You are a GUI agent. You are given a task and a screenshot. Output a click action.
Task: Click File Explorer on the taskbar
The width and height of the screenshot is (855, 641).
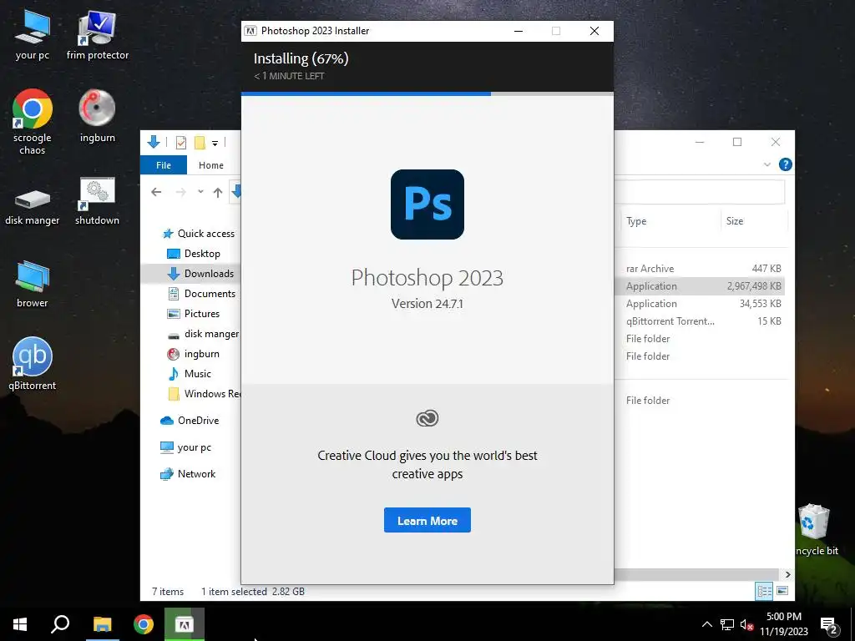point(102,624)
